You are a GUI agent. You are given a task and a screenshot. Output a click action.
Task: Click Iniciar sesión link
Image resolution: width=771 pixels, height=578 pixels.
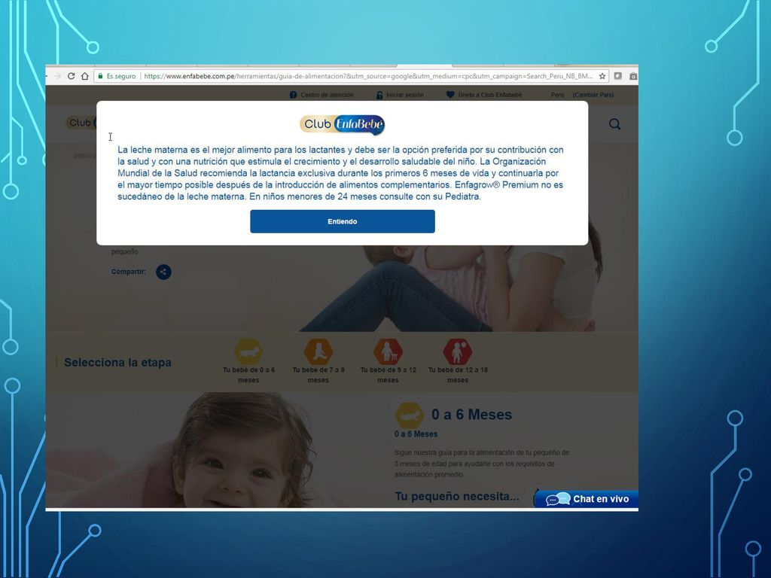click(404, 95)
